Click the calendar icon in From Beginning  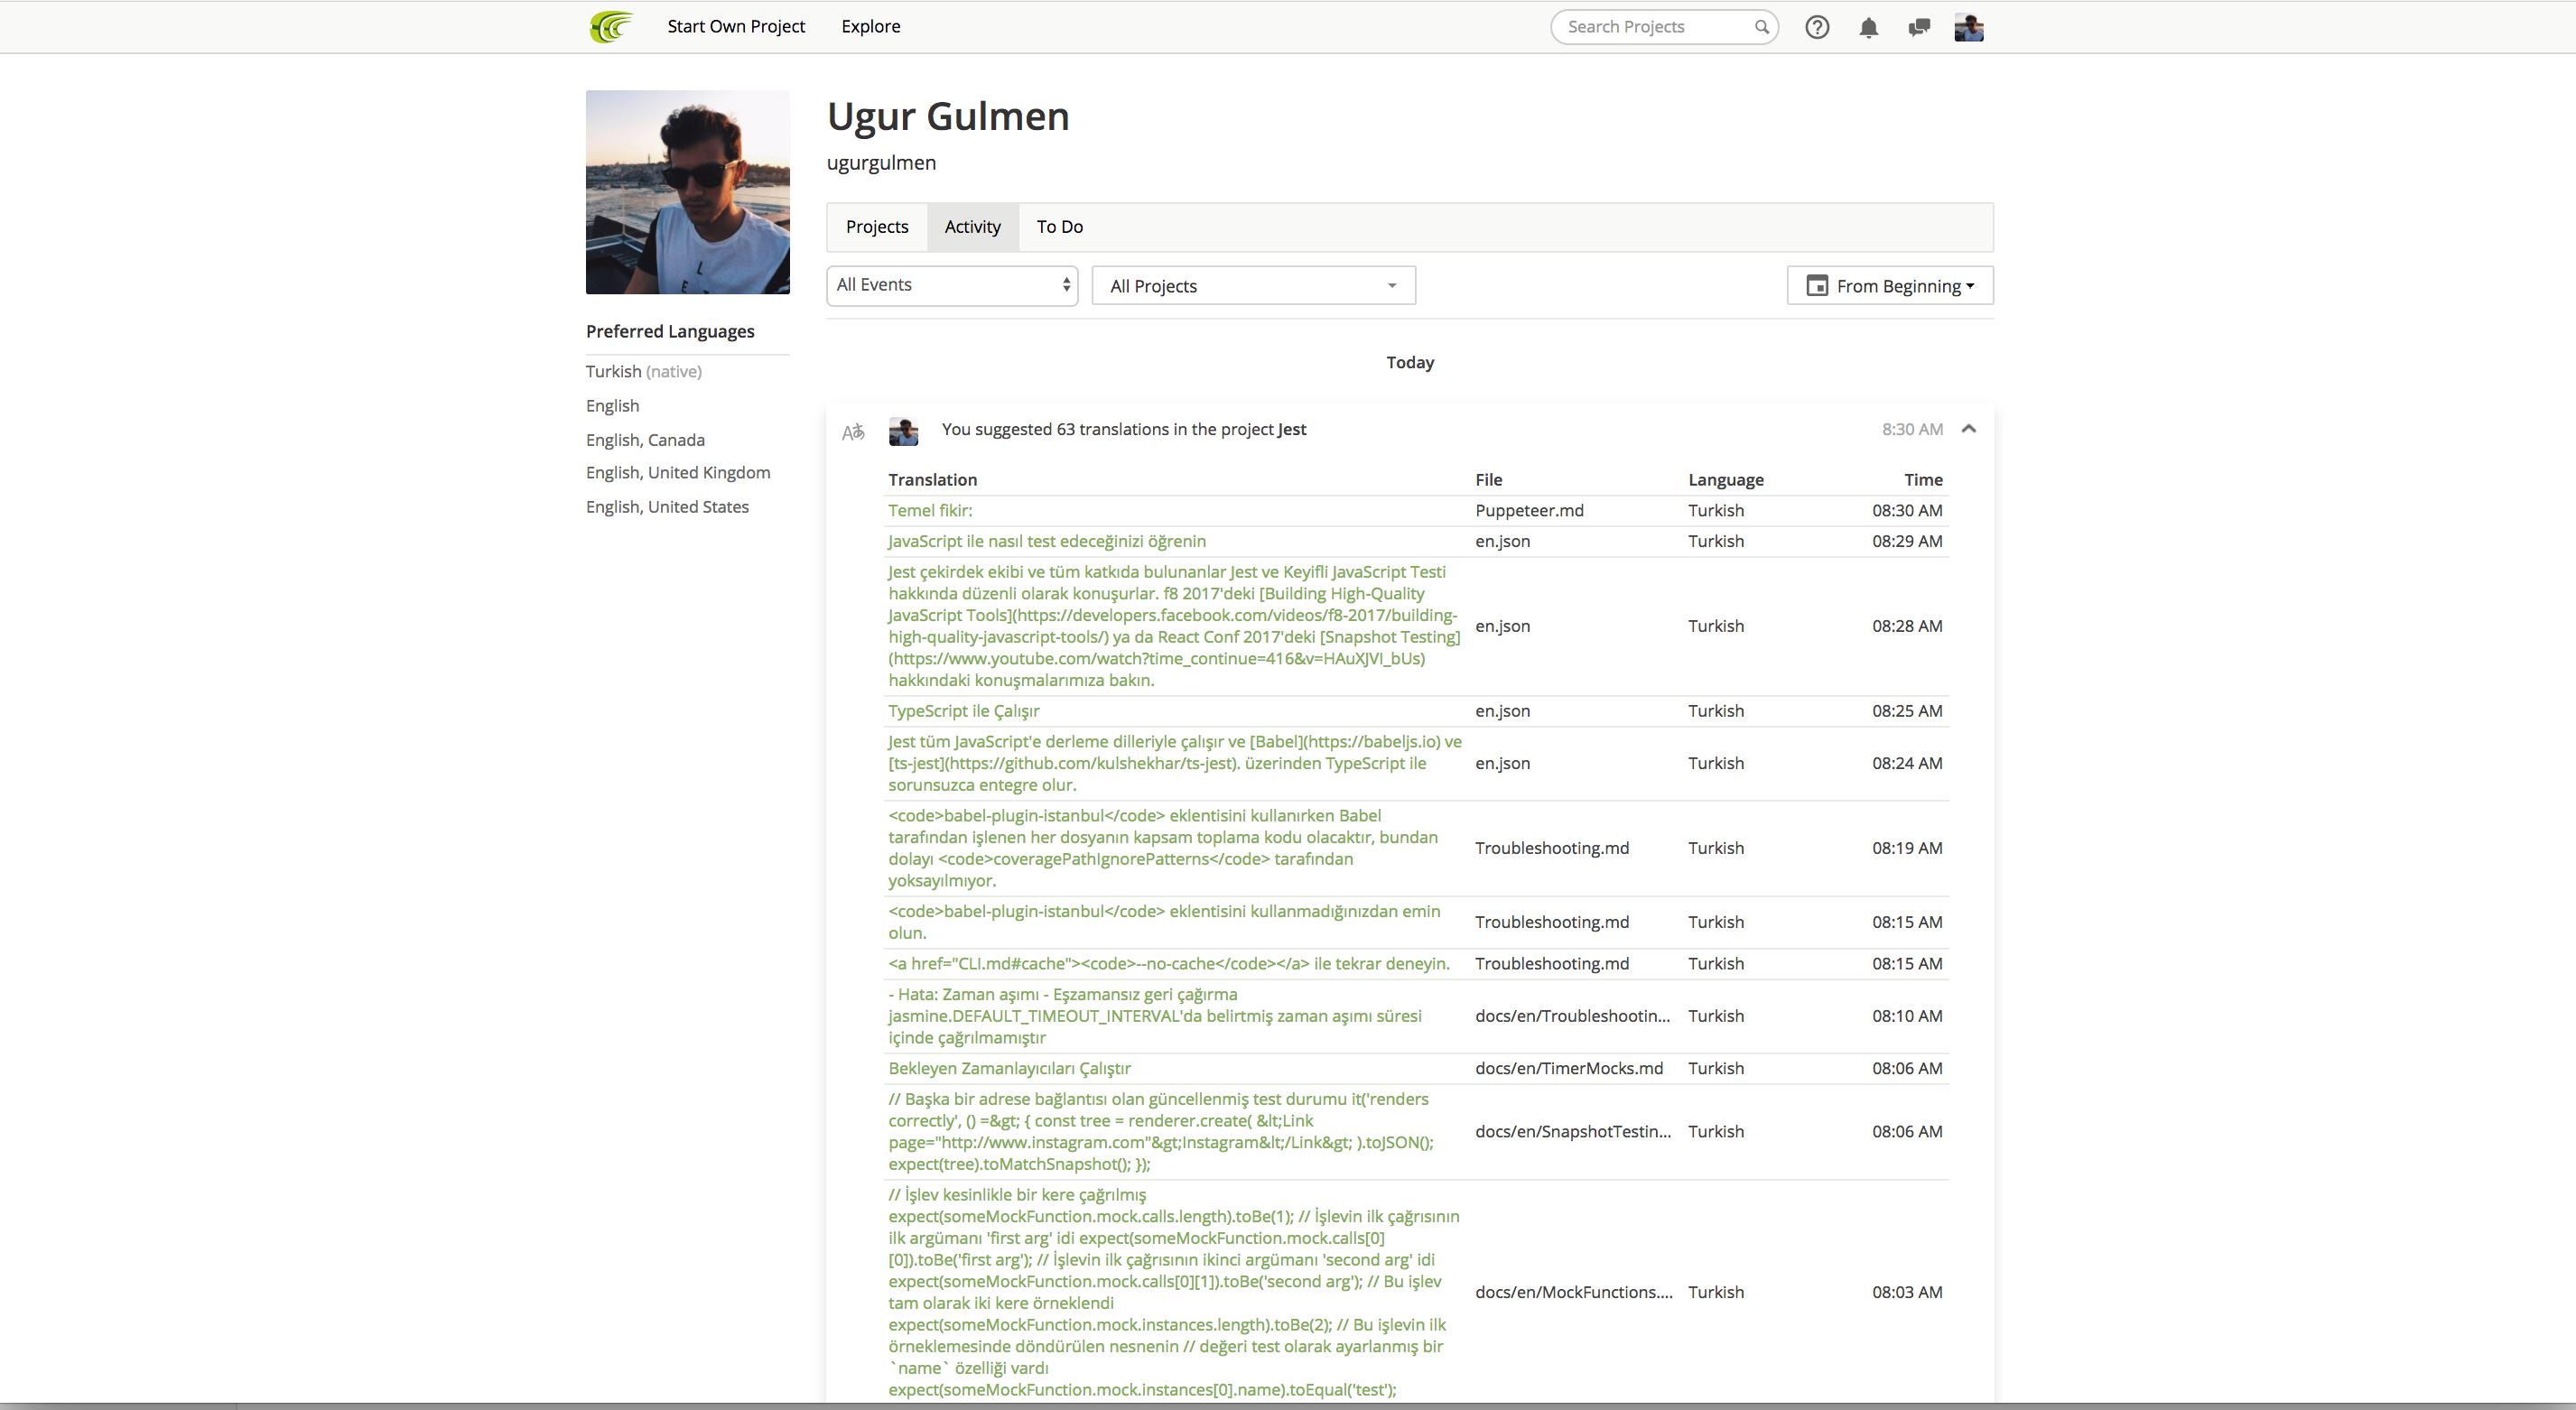[1817, 286]
